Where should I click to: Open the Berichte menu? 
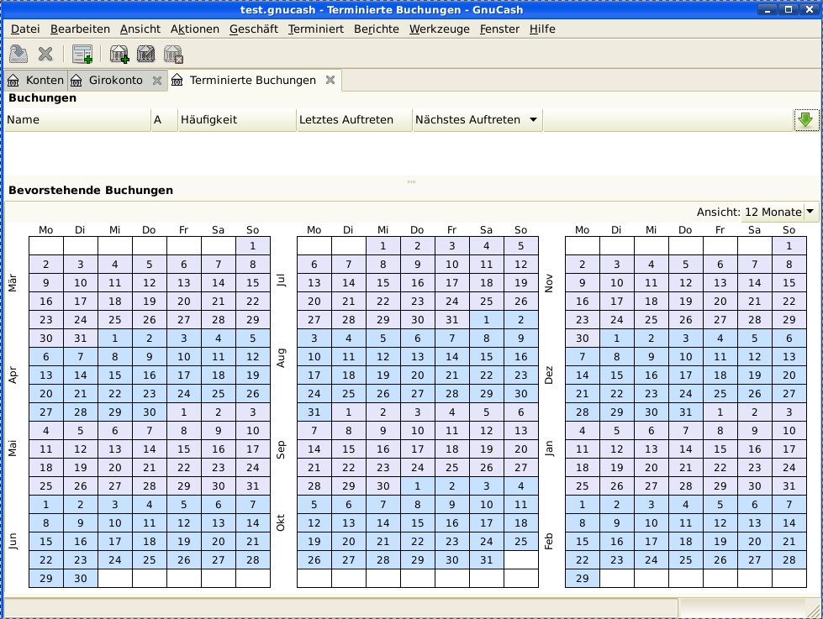pos(376,29)
